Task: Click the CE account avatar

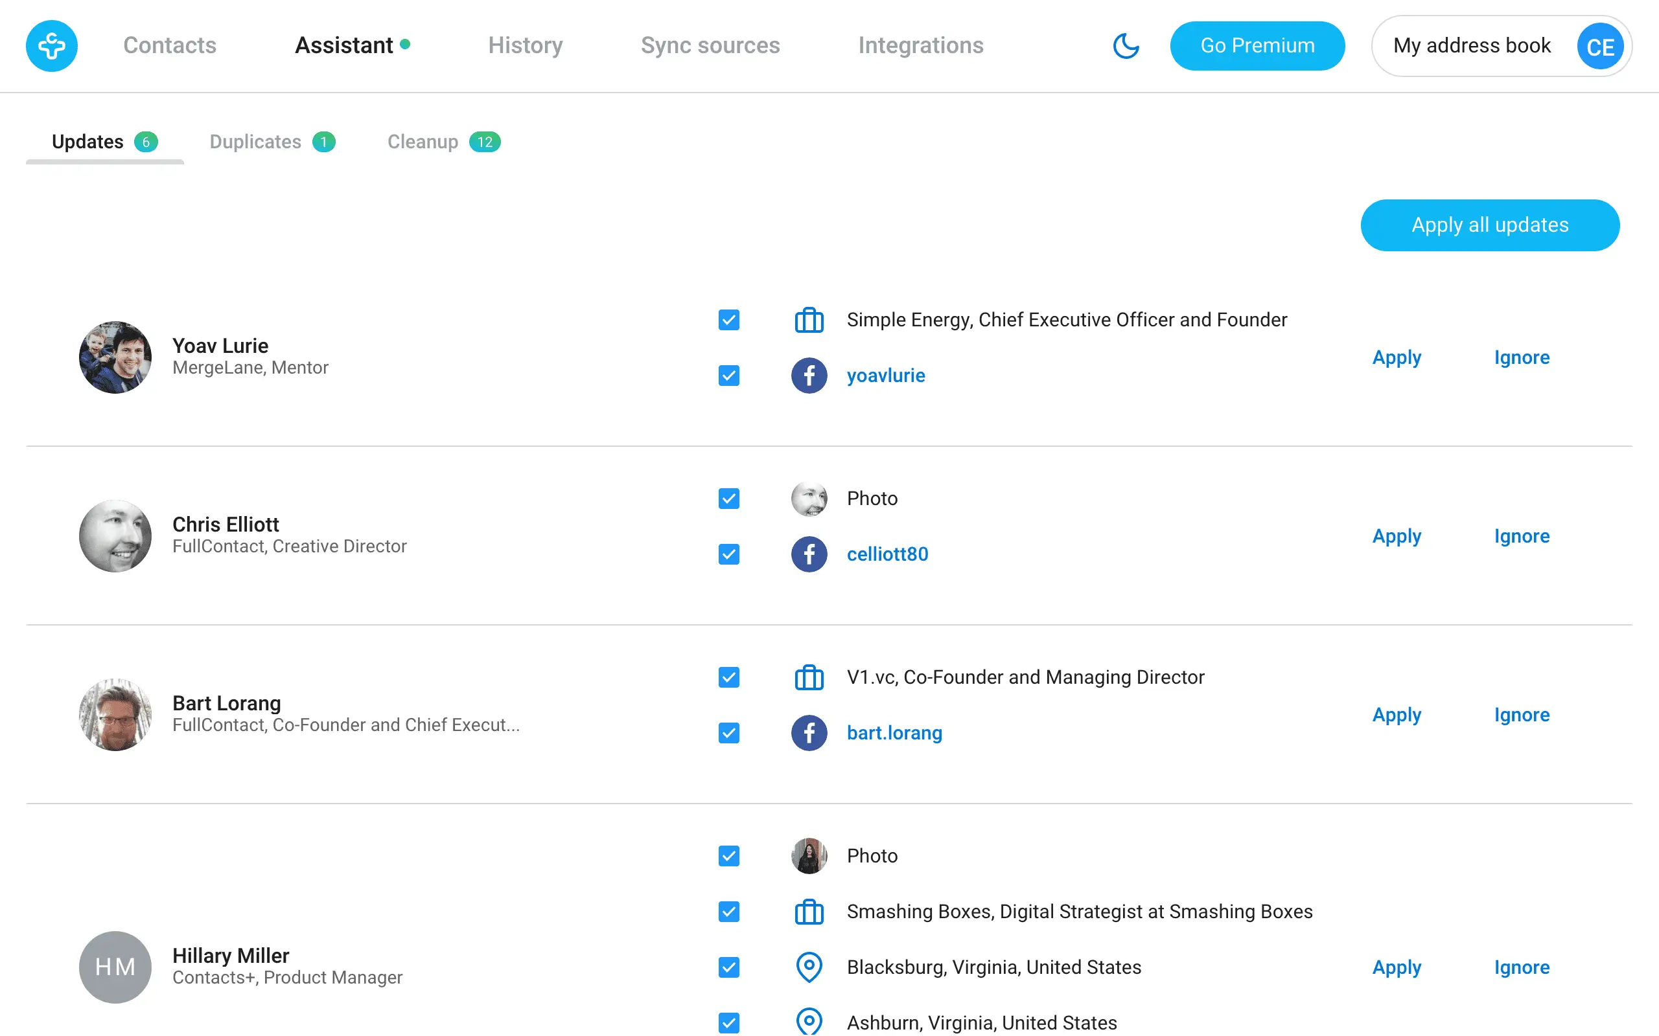Action: (x=1599, y=47)
